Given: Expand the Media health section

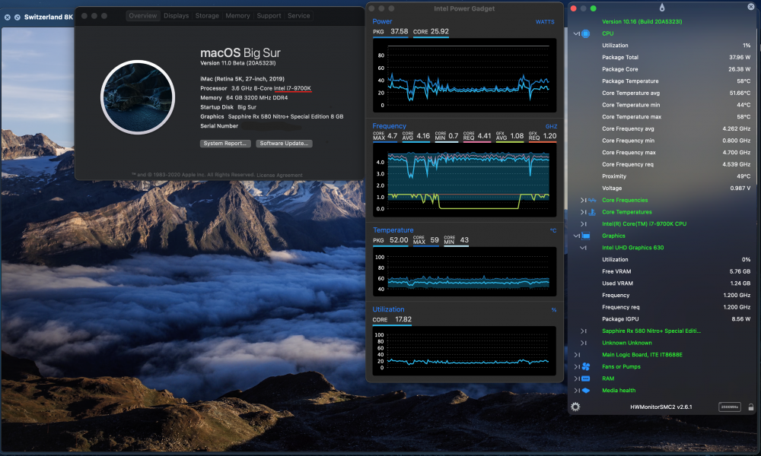Looking at the screenshot, I should 577,391.
